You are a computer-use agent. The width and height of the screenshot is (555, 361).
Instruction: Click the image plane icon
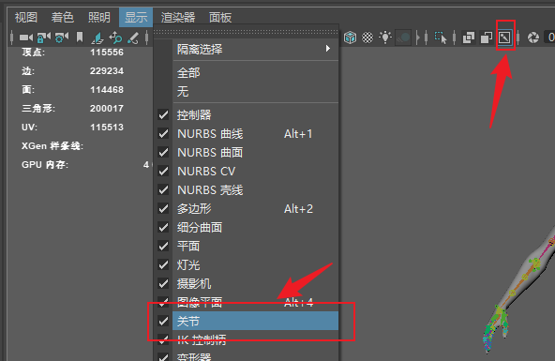[97, 38]
